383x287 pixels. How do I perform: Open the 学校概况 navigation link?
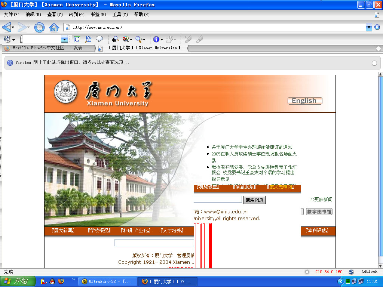(99, 231)
